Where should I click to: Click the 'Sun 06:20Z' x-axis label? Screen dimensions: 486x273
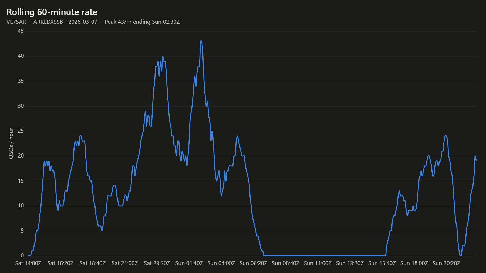(x=253, y=263)
